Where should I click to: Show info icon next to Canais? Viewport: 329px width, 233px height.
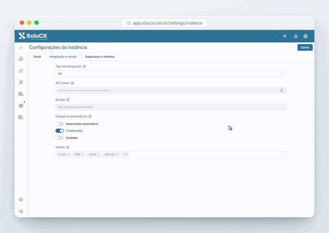(68, 147)
